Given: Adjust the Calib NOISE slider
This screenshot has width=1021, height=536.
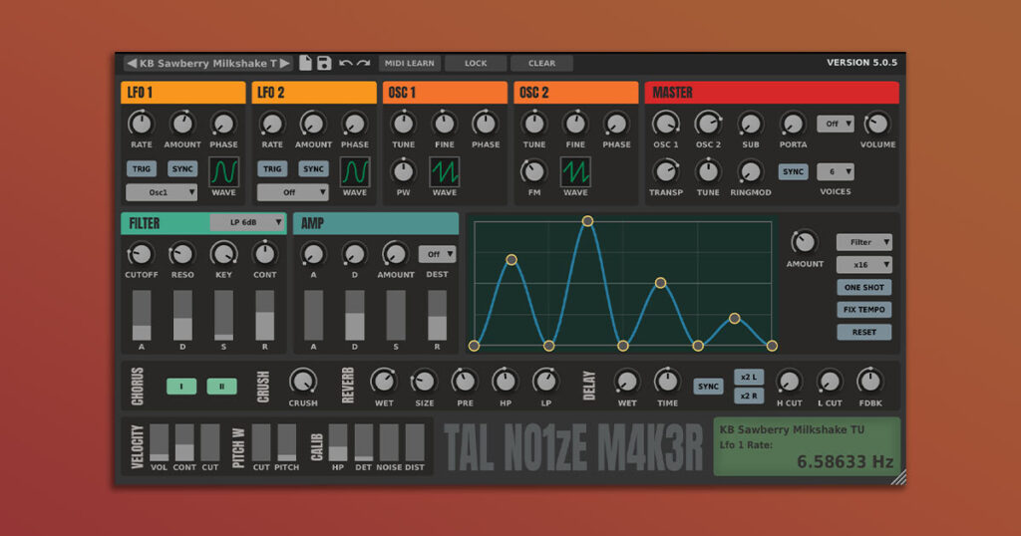Looking at the screenshot, I should [x=389, y=443].
